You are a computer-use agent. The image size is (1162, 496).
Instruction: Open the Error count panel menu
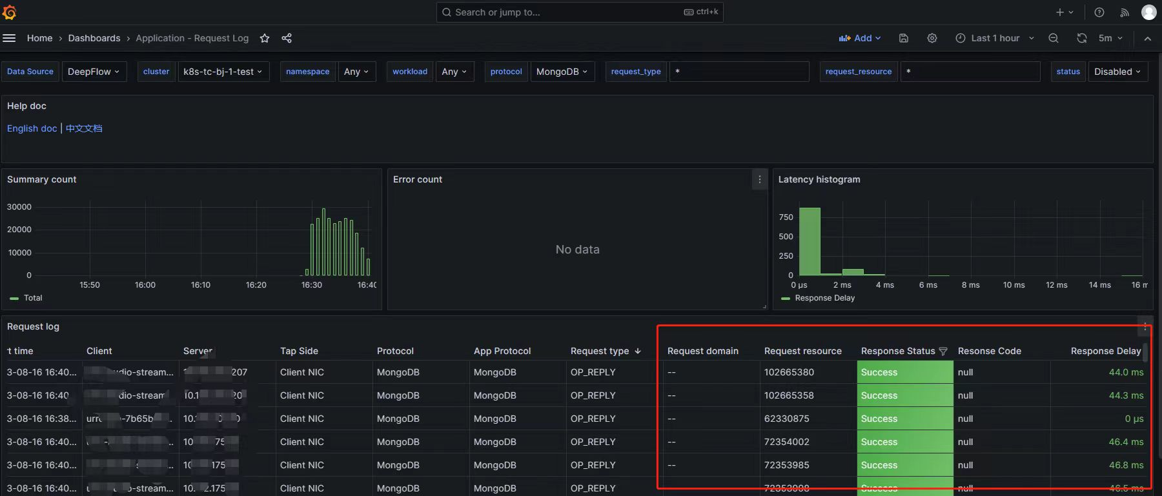click(760, 179)
